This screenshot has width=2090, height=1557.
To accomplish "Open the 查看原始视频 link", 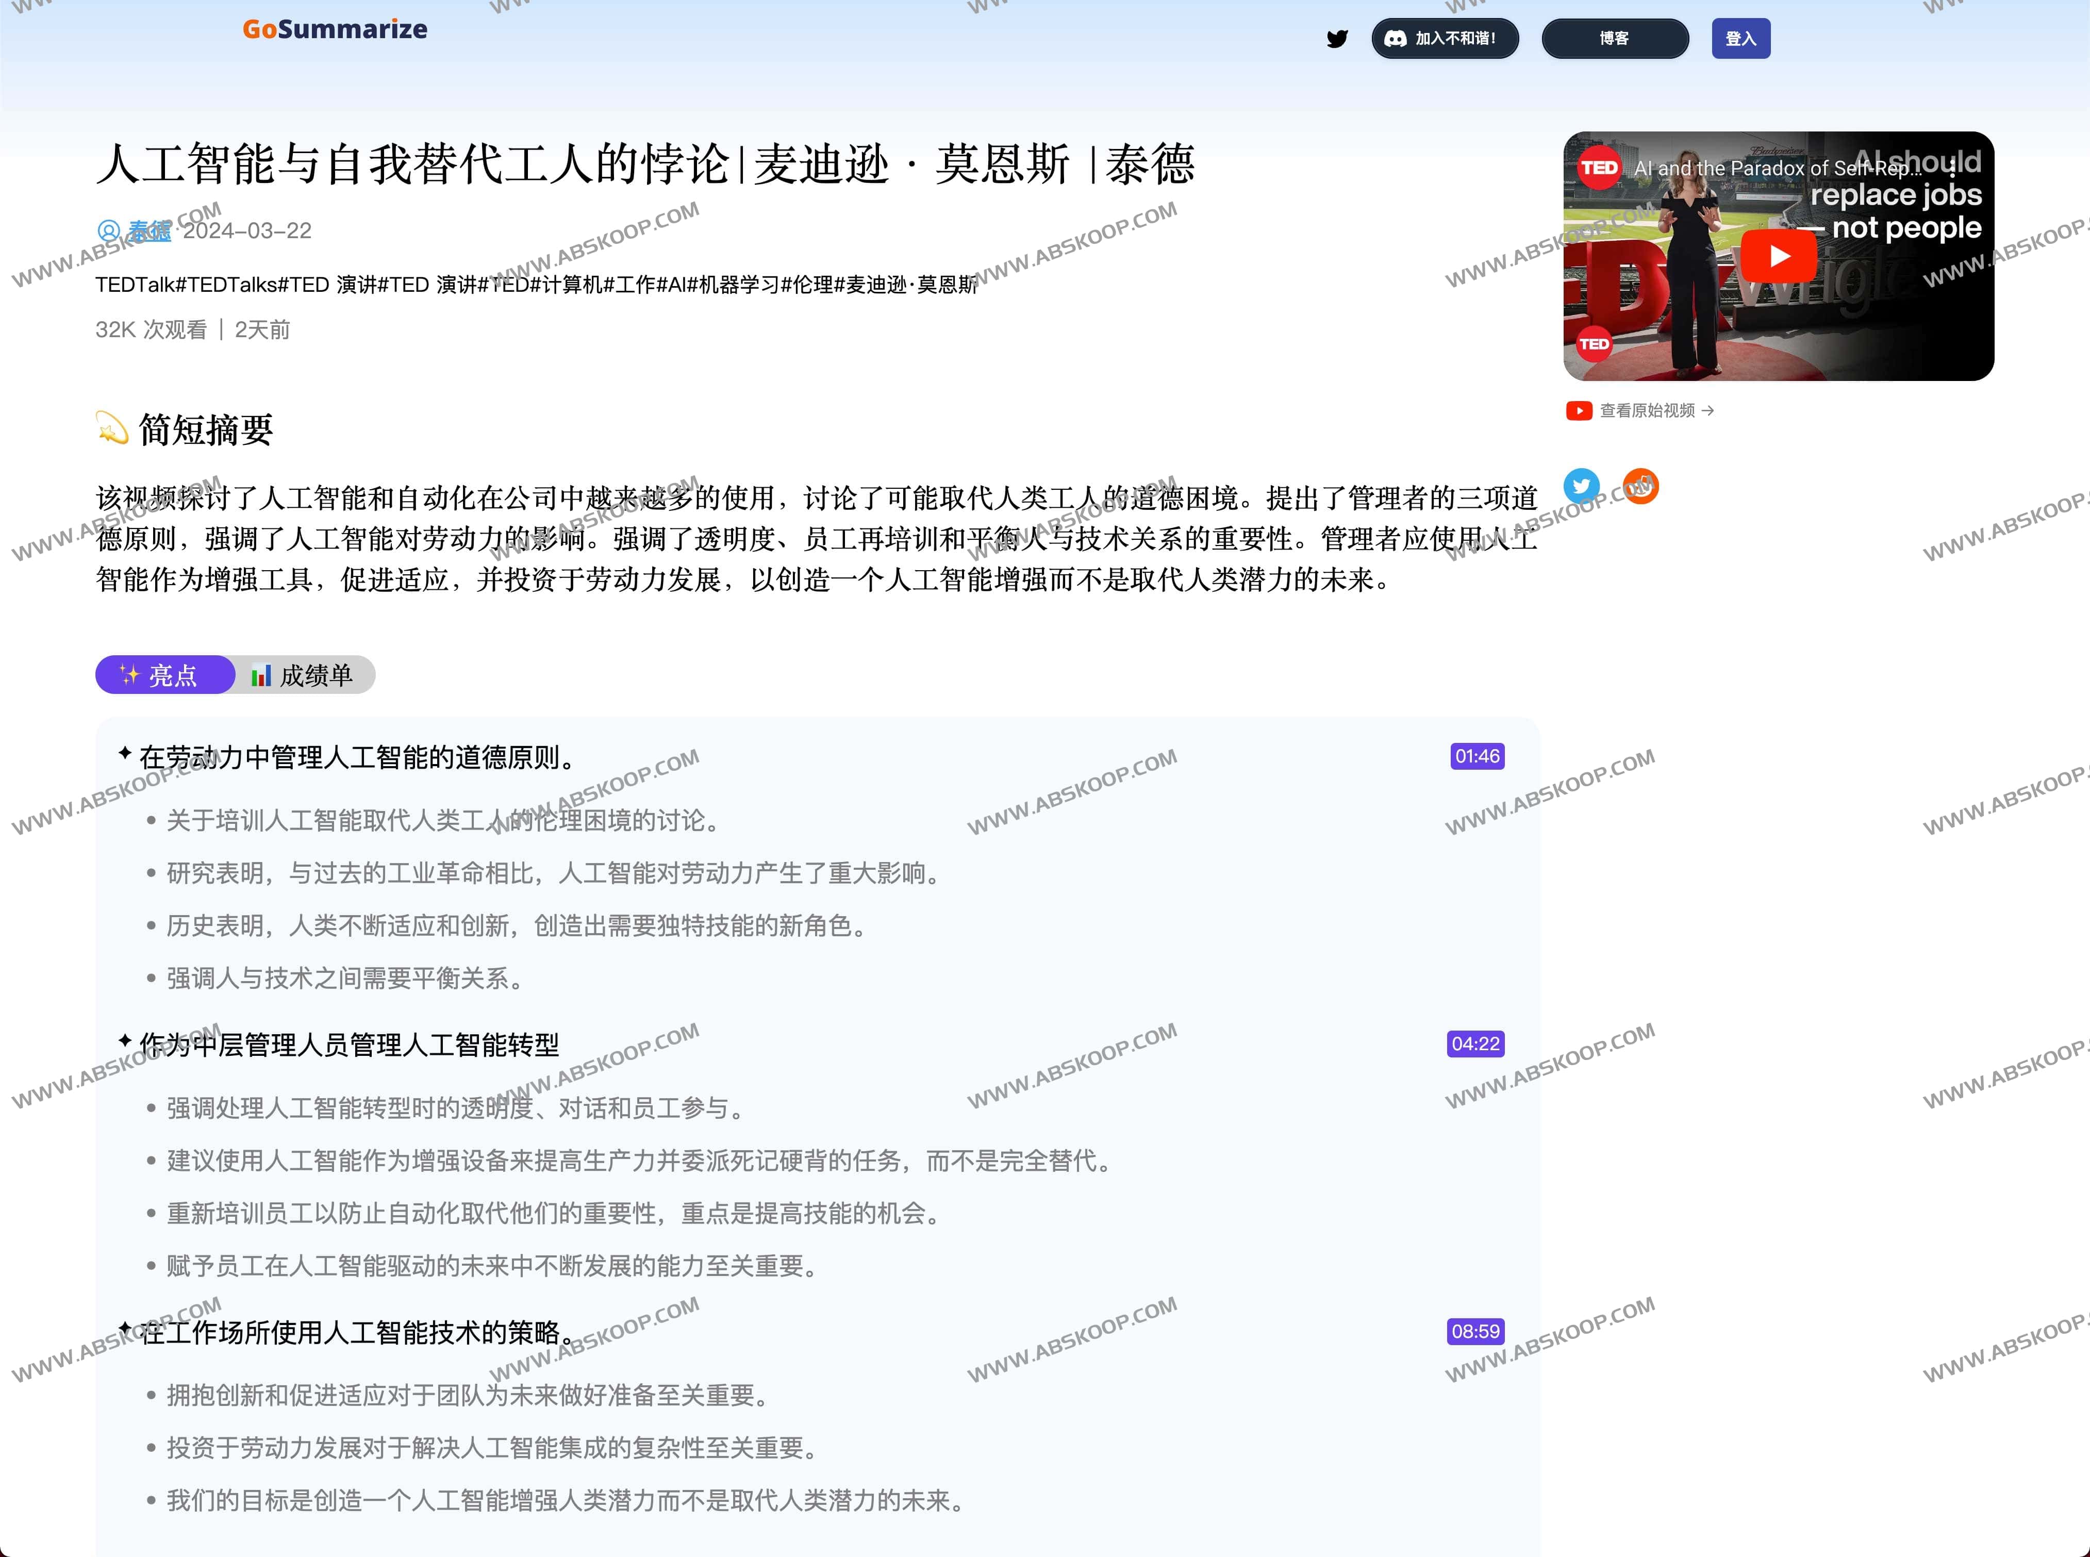I will tap(1647, 410).
